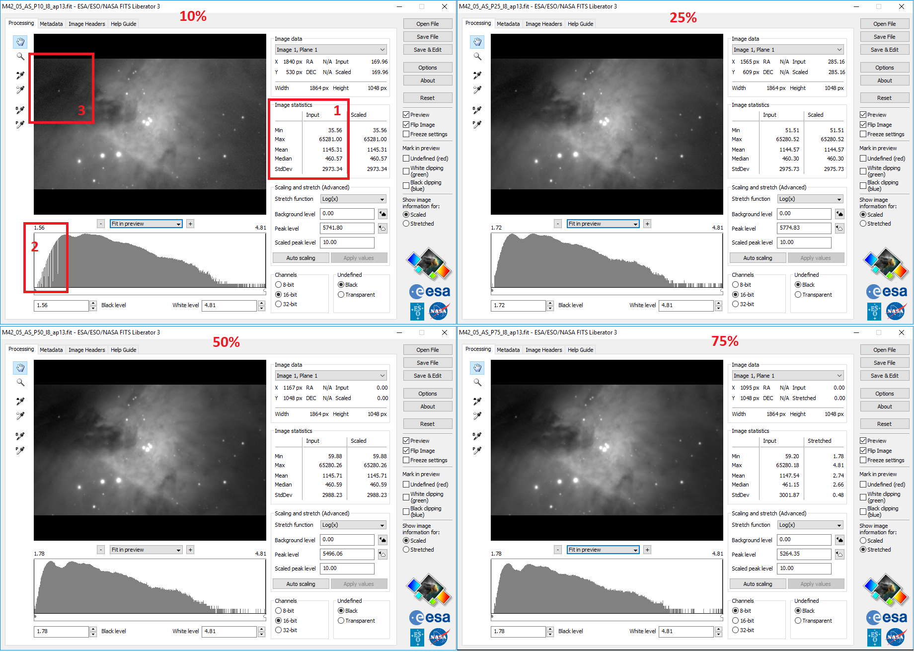Choose Transparent undefined option in P50 window
Image resolution: width=914 pixels, height=652 pixels.
pos(341,621)
